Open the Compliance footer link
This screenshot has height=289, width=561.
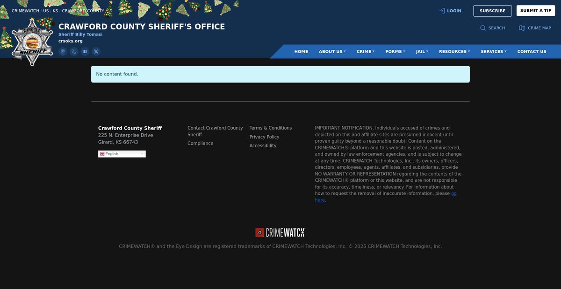coord(201,144)
